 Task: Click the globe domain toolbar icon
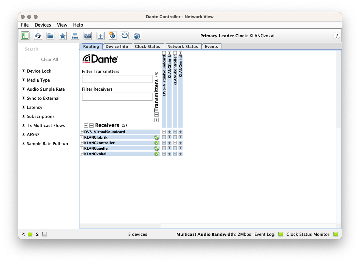tap(137, 36)
